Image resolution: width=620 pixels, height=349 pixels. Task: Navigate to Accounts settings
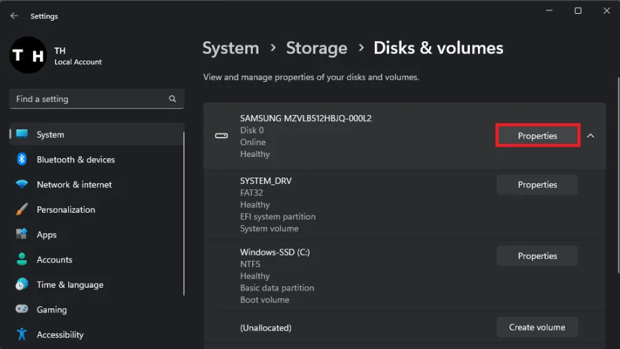[x=96, y=260]
